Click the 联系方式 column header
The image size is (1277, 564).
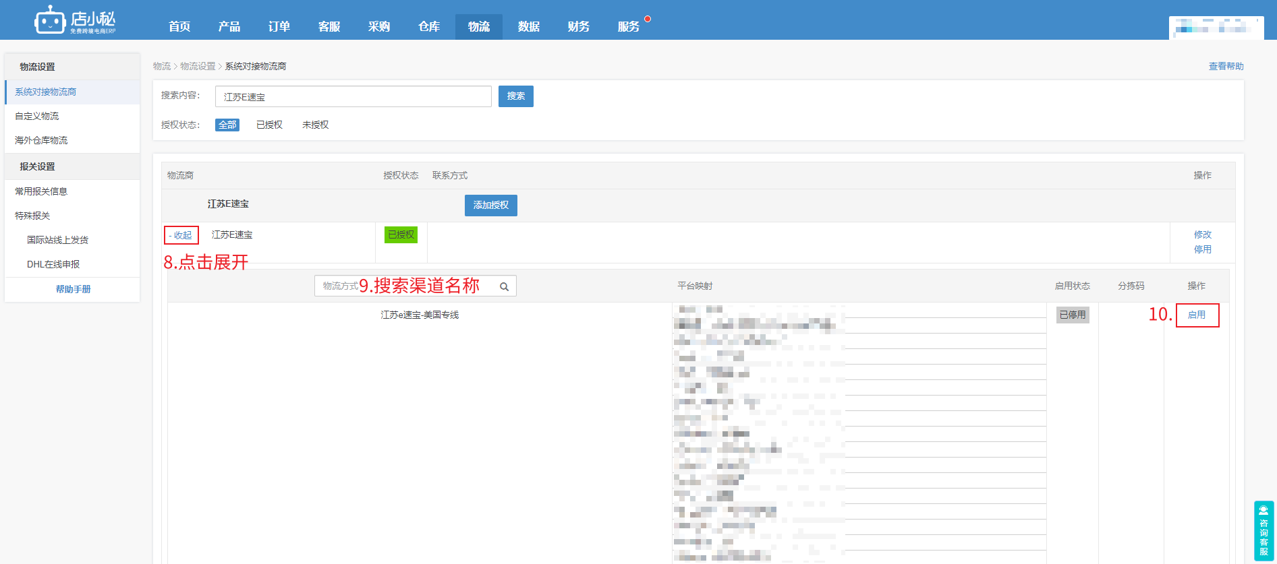coord(450,175)
